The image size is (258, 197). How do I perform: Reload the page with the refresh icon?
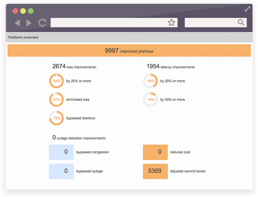[x=42, y=22]
